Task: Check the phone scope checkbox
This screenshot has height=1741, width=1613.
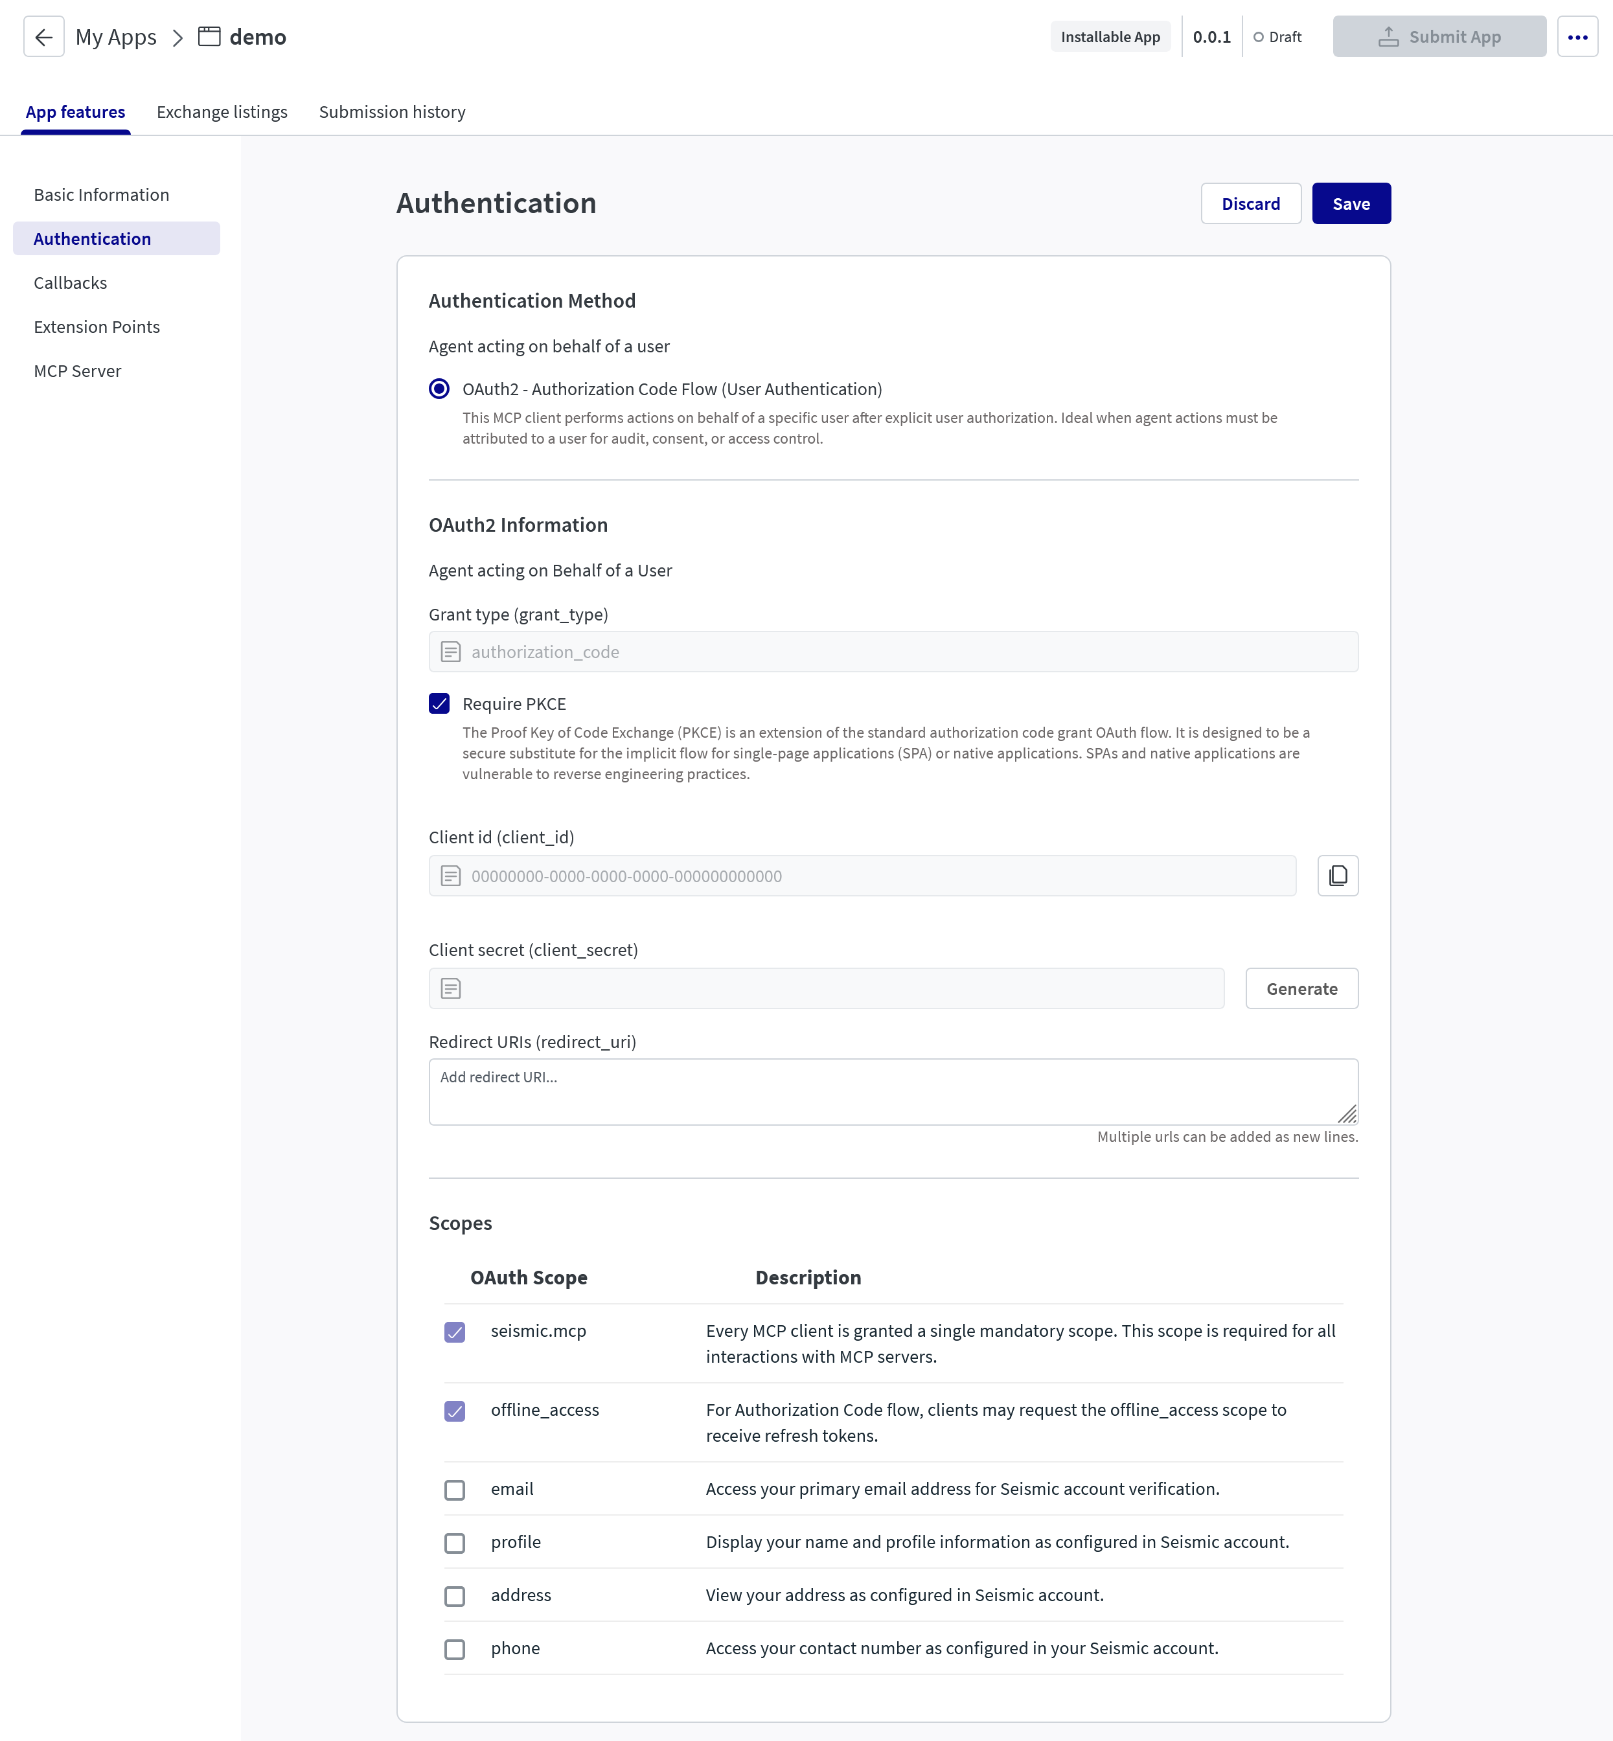Action: tap(455, 1648)
